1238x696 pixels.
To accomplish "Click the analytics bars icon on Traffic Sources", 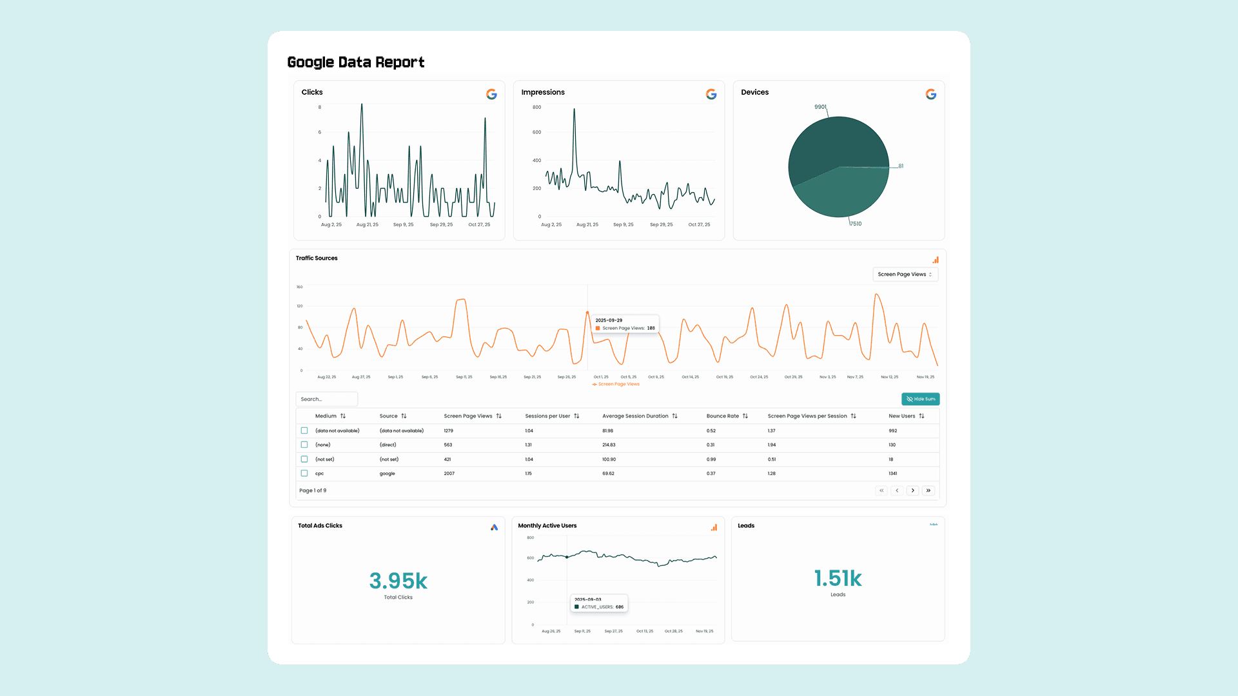I will (x=936, y=259).
